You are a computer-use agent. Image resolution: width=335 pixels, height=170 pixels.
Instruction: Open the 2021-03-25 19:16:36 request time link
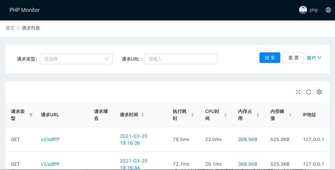pyautogui.click(x=134, y=139)
